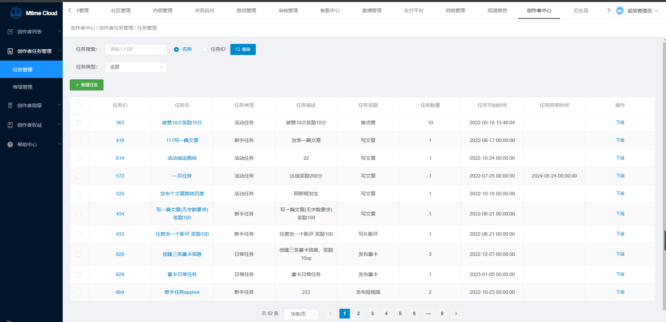
Task: Click 下线 for task 604
Action: click(x=620, y=292)
